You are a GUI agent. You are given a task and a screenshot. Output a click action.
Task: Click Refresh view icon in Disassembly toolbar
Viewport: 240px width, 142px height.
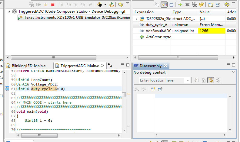pyautogui.click(x=197, y=80)
